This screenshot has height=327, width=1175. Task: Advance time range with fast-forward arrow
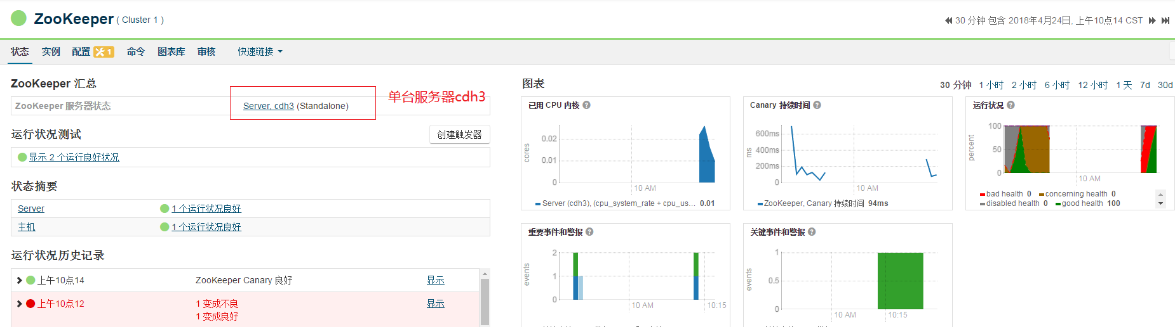1152,20
